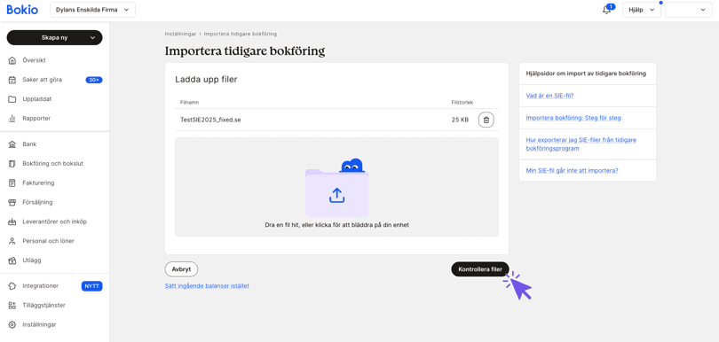The width and height of the screenshot is (719, 342).
Task: Click the Inställningar gear icon
Action: [x=12, y=324]
